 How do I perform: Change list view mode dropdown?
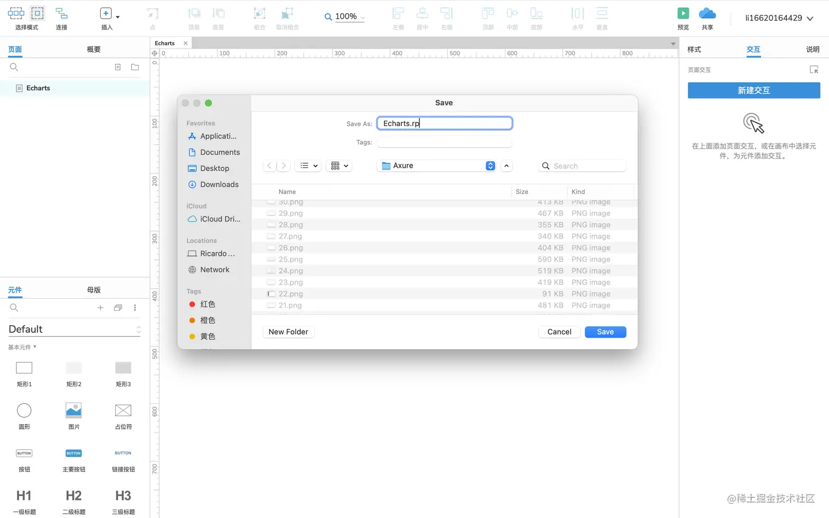click(309, 166)
